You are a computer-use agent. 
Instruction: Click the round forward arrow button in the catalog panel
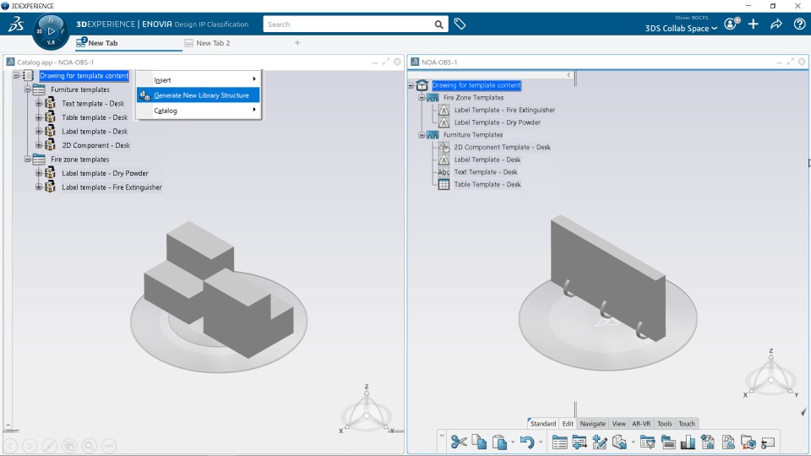(30, 446)
